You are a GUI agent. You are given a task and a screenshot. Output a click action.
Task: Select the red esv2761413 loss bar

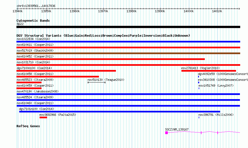point(209,71)
